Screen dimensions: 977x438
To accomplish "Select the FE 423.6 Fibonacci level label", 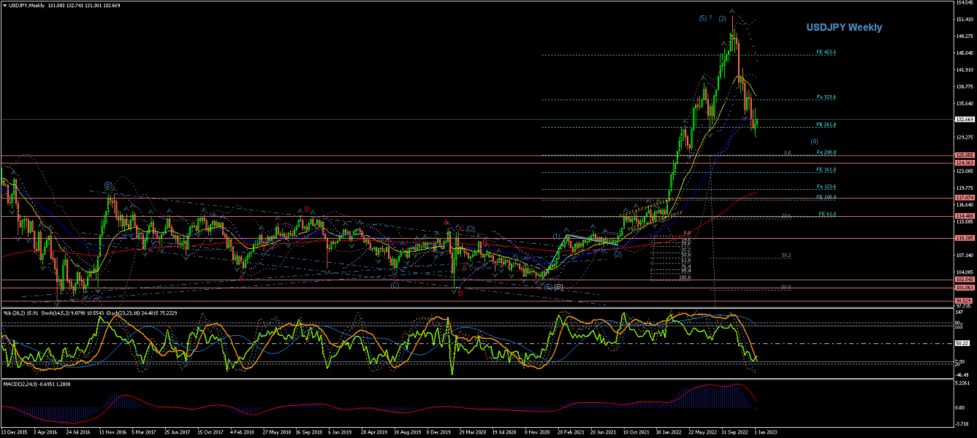I will pos(826,53).
